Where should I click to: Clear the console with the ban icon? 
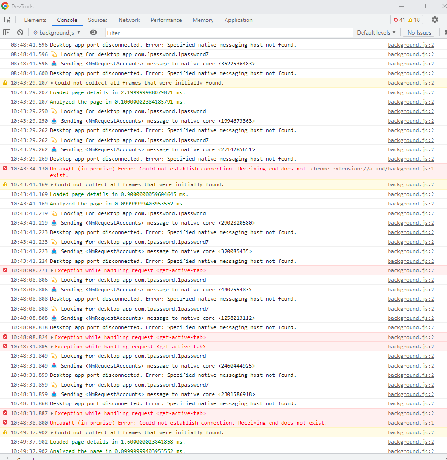point(20,33)
